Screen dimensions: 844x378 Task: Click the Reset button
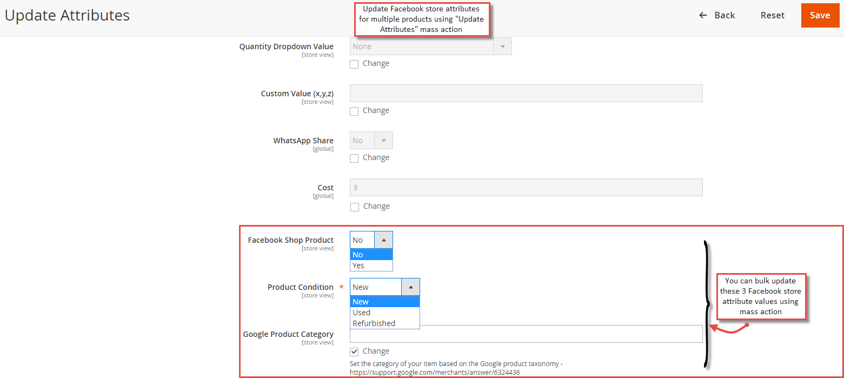point(772,15)
